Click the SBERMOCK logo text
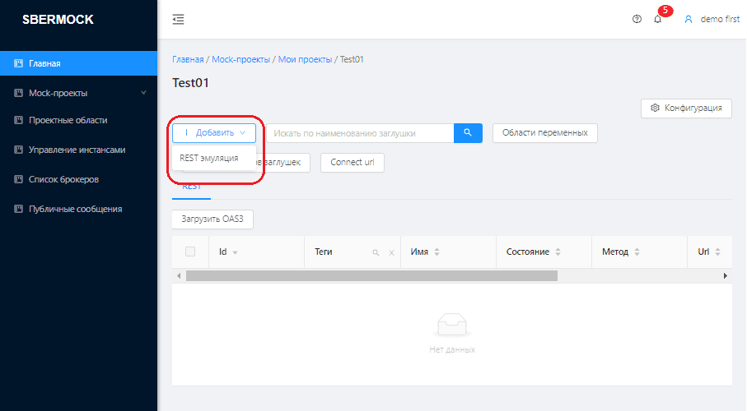 point(58,20)
